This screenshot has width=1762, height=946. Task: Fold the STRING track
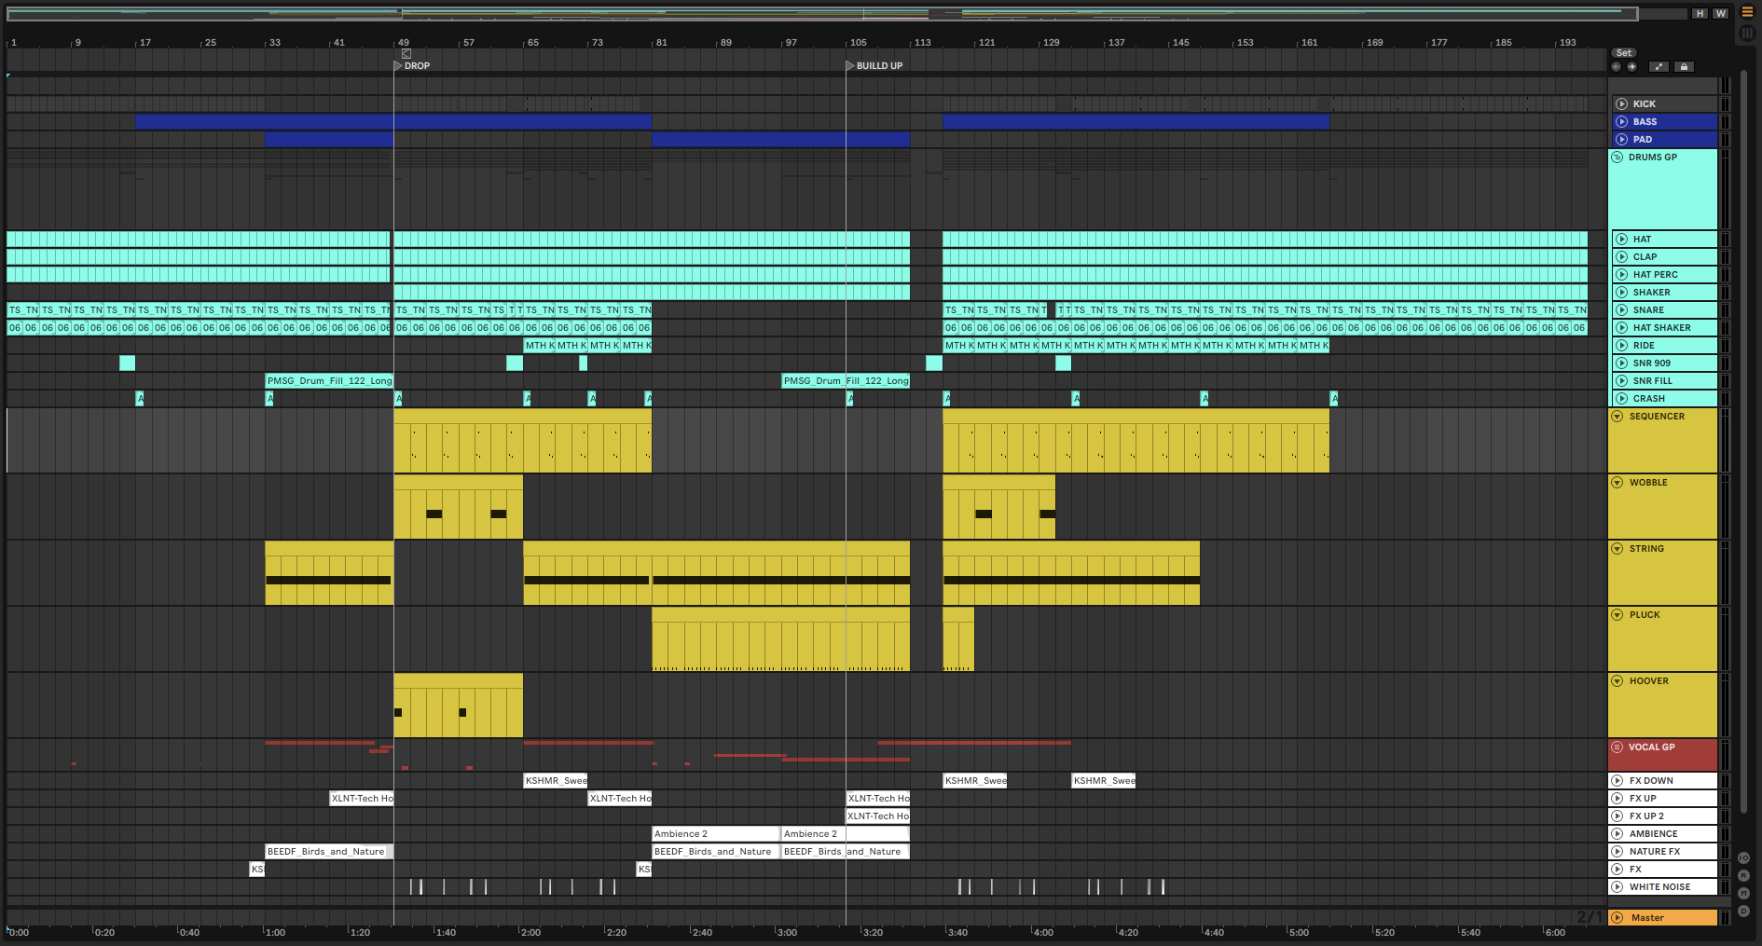1617,549
